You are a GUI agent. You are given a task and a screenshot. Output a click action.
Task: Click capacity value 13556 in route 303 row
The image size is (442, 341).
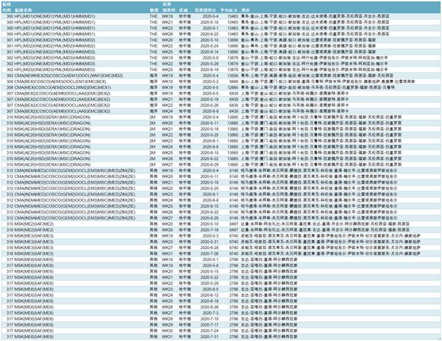click(x=233, y=75)
